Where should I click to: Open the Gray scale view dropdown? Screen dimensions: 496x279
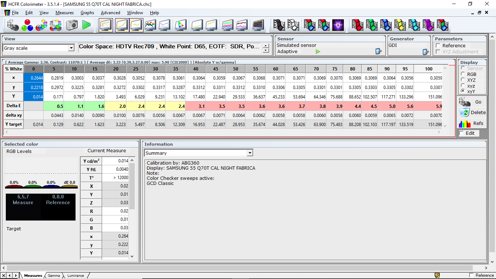(71, 48)
